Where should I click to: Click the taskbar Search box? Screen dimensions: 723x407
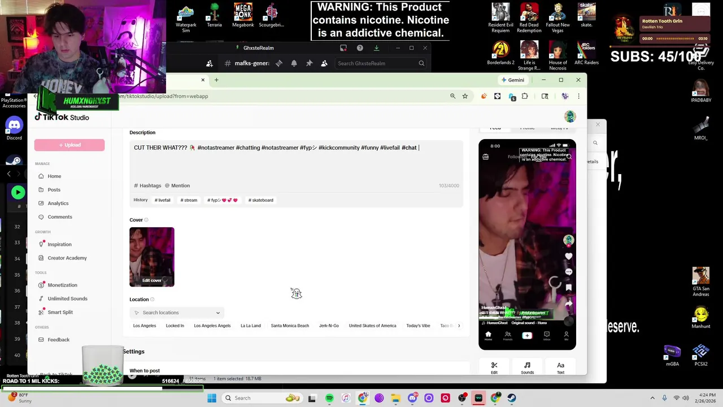point(262,398)
